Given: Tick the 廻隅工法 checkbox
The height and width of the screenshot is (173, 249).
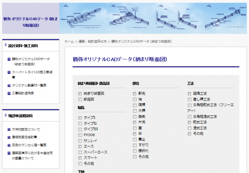Looking at the screenshot, I should click(189, 94).
